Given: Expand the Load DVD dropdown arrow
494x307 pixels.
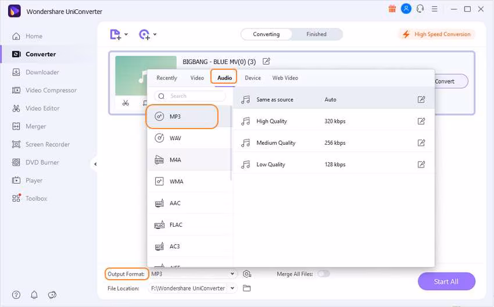Looking at the screenshot, I should coord(155,34).
